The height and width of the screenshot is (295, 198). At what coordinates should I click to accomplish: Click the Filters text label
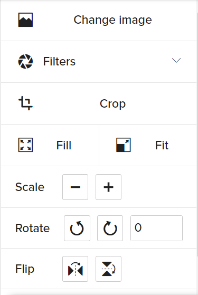coord(59,62)
